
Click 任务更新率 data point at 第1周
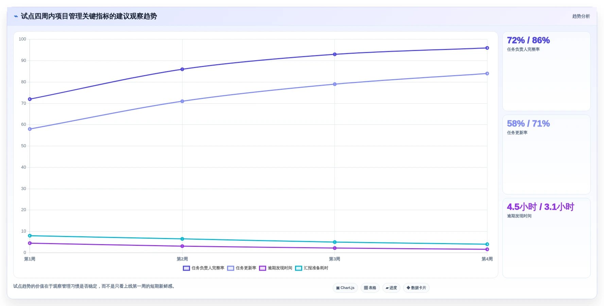tap(30, 129)
